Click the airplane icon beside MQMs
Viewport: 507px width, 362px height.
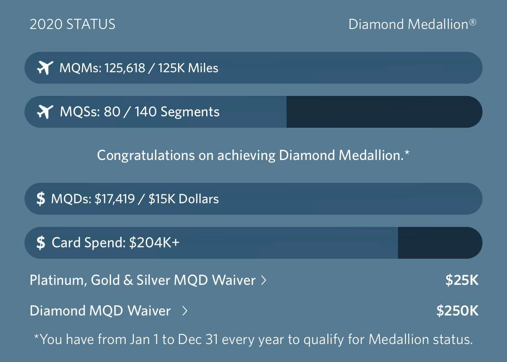click(x=45, y=68)
